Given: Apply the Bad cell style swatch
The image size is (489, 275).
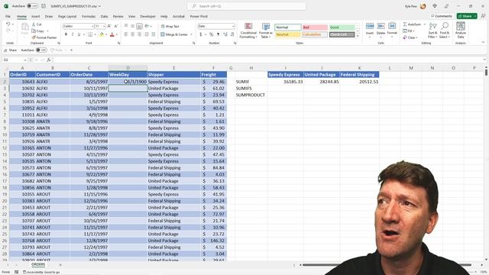Looking at the screenshot, I should point(315,27).
